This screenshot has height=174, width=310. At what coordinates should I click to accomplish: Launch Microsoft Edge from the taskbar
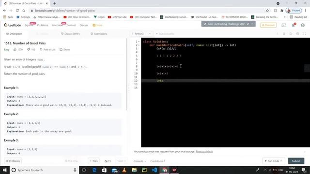click(x=94, y=170)
